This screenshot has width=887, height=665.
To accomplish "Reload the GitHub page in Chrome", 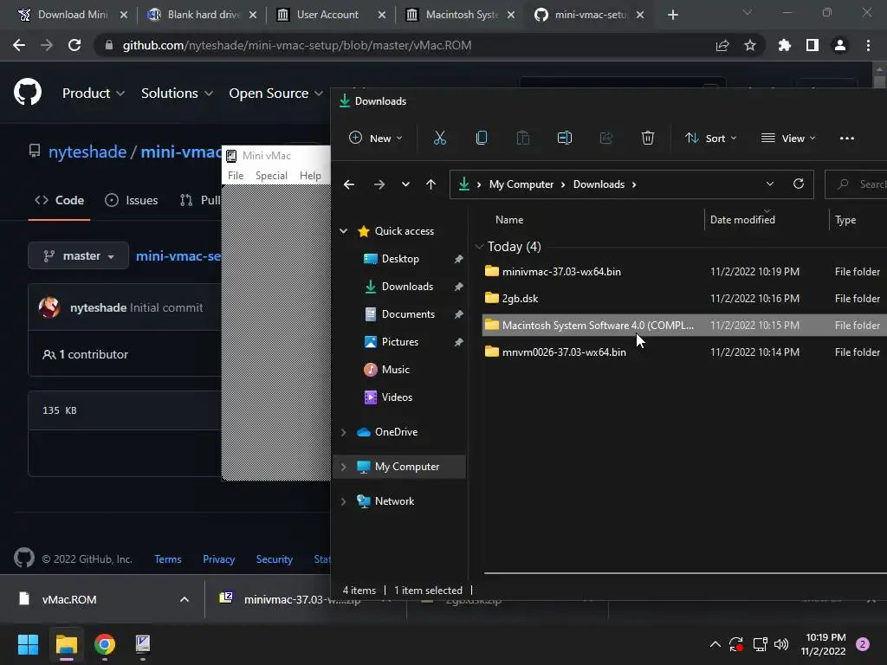I will coord(74,45).
